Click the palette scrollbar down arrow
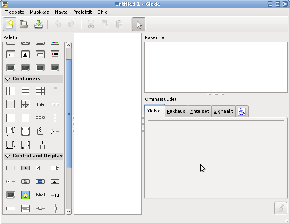Screen dimensions: 290x224 click(x=69, y=212)
